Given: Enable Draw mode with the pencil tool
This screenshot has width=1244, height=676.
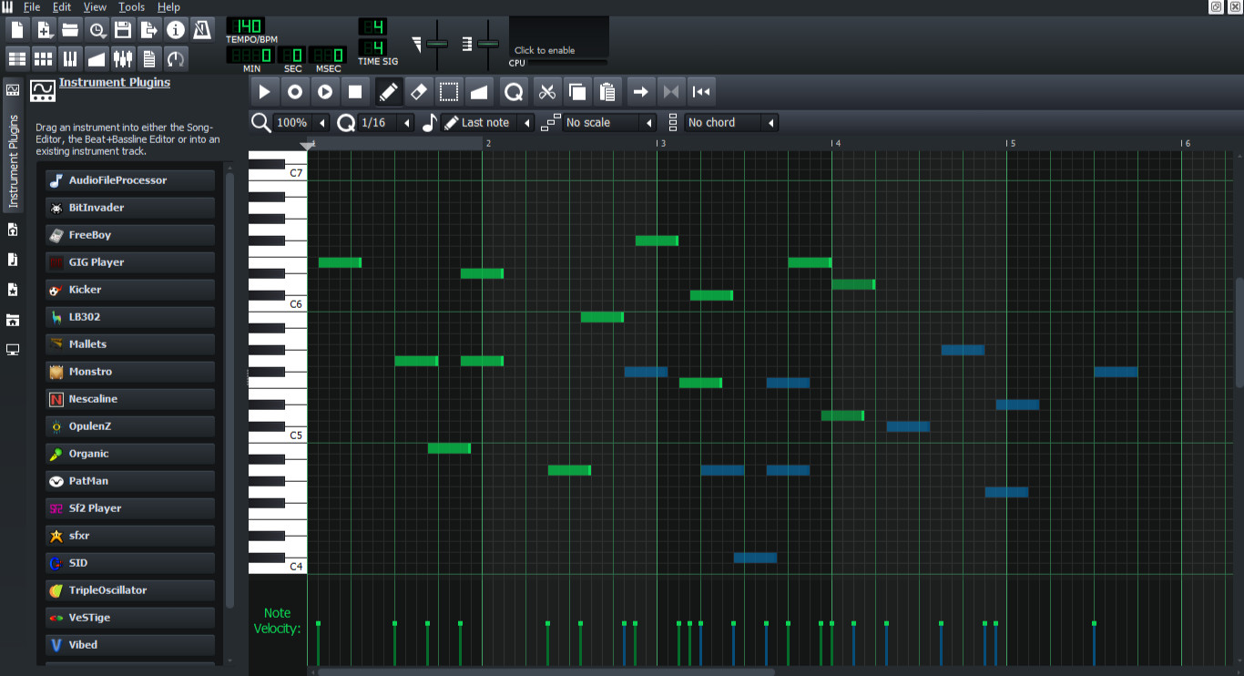Looking at the screenshot, I should tap(389, 92).
